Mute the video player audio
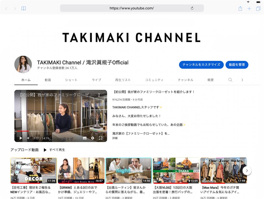Screen dimensions: 264x199 coord(28,138)
